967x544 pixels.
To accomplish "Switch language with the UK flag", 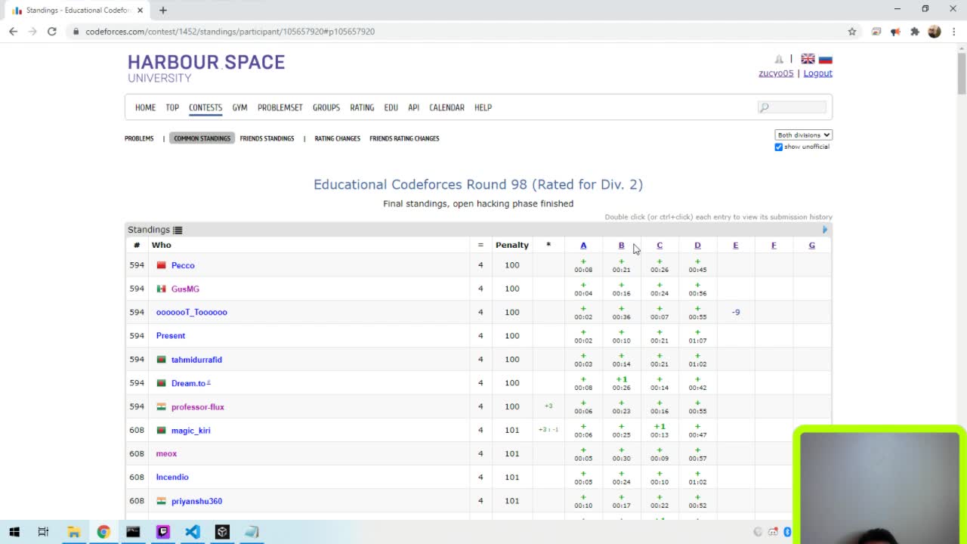I will point(808,59).
